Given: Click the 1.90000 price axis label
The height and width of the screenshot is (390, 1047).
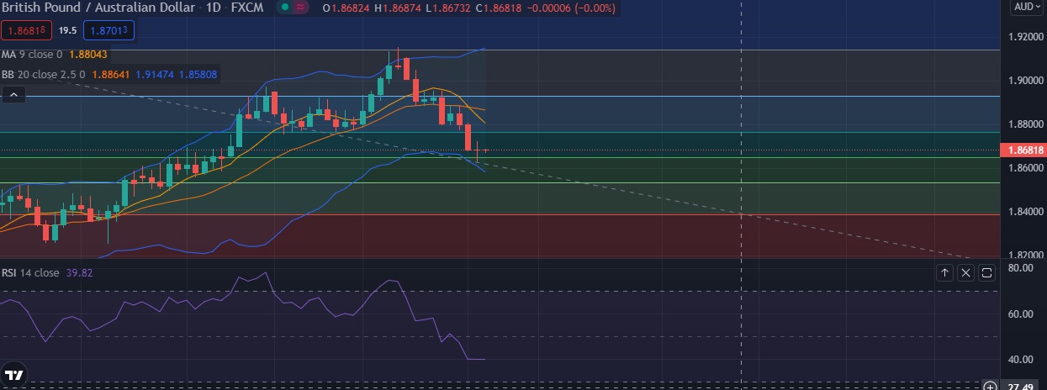Looking at the screenshot, I should 1024,81.
